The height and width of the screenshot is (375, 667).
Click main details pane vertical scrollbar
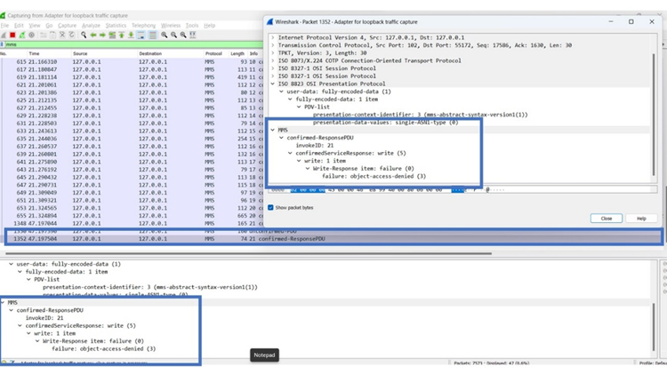[x=654, y=326]
